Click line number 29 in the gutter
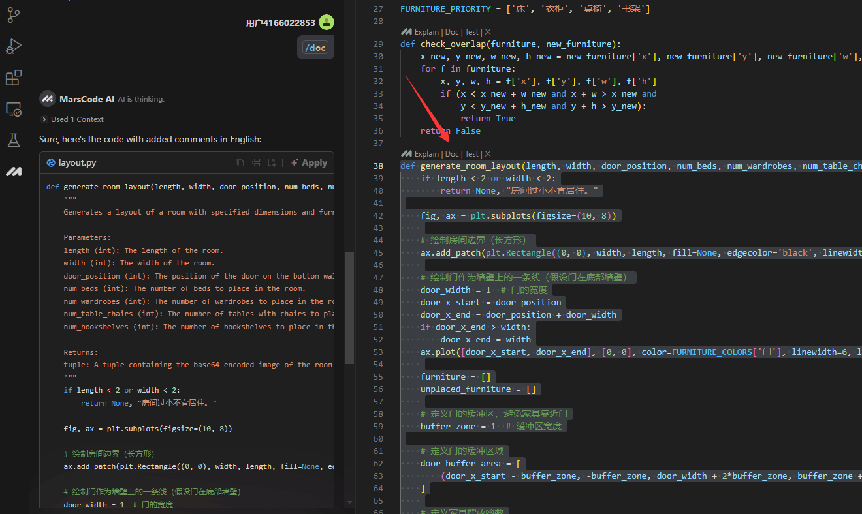This screenshot has width=862, height=514. (378, 44)
